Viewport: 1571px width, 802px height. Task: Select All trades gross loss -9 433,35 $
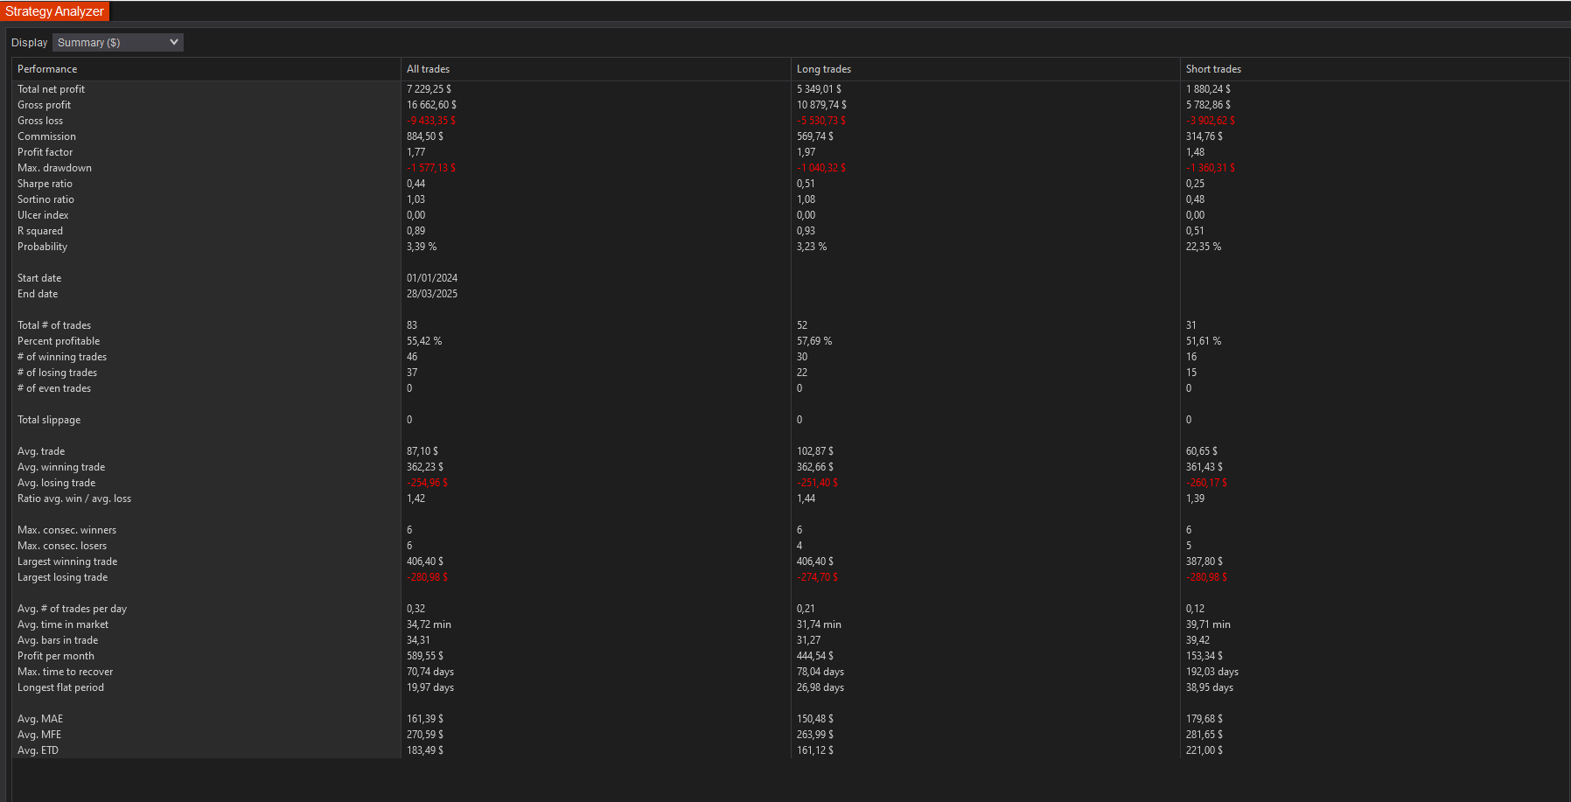(431, 121)
